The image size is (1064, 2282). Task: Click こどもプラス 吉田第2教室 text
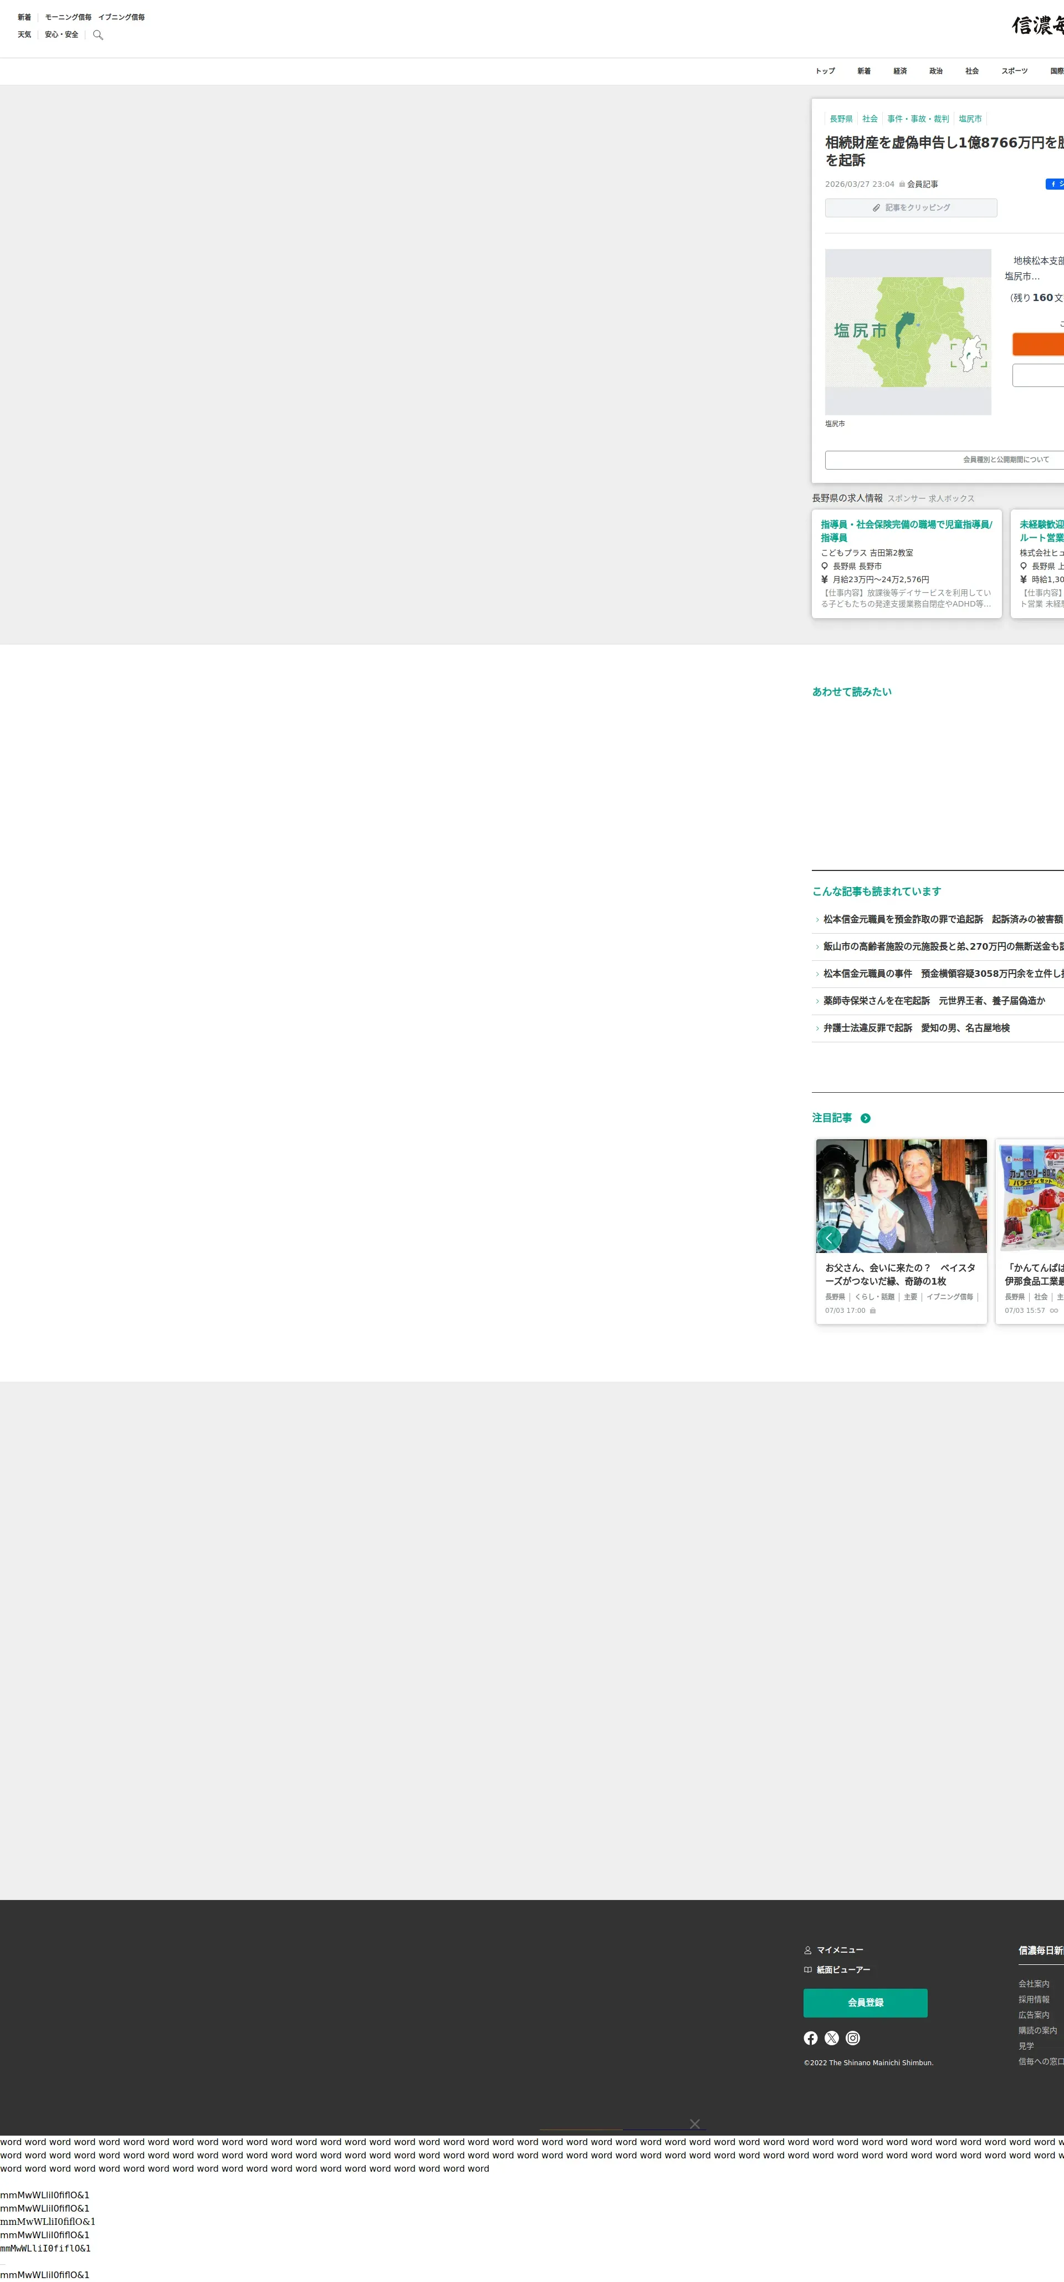click(x=867, y=553)
